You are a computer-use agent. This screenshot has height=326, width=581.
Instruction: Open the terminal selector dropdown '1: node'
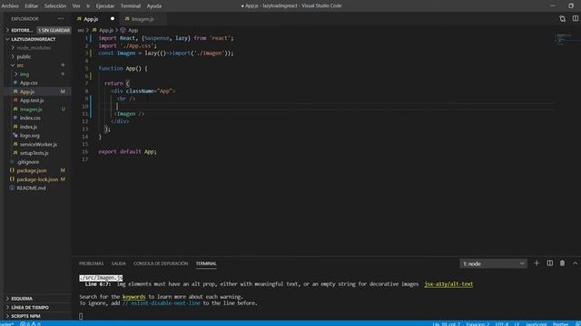click(493, 264)
